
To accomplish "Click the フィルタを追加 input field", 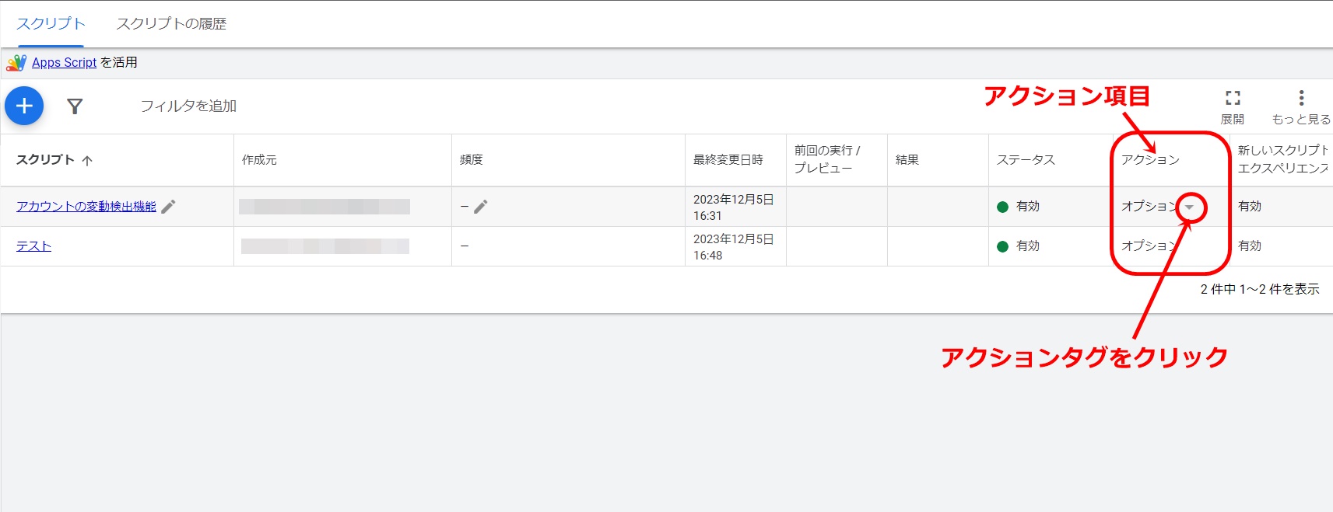I will coord(188,106).
